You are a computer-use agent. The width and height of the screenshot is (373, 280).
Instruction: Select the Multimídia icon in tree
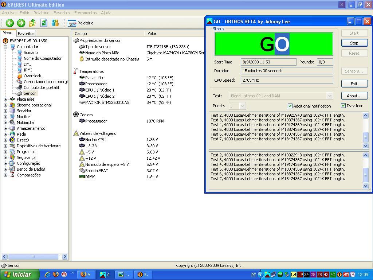(12, 122)
